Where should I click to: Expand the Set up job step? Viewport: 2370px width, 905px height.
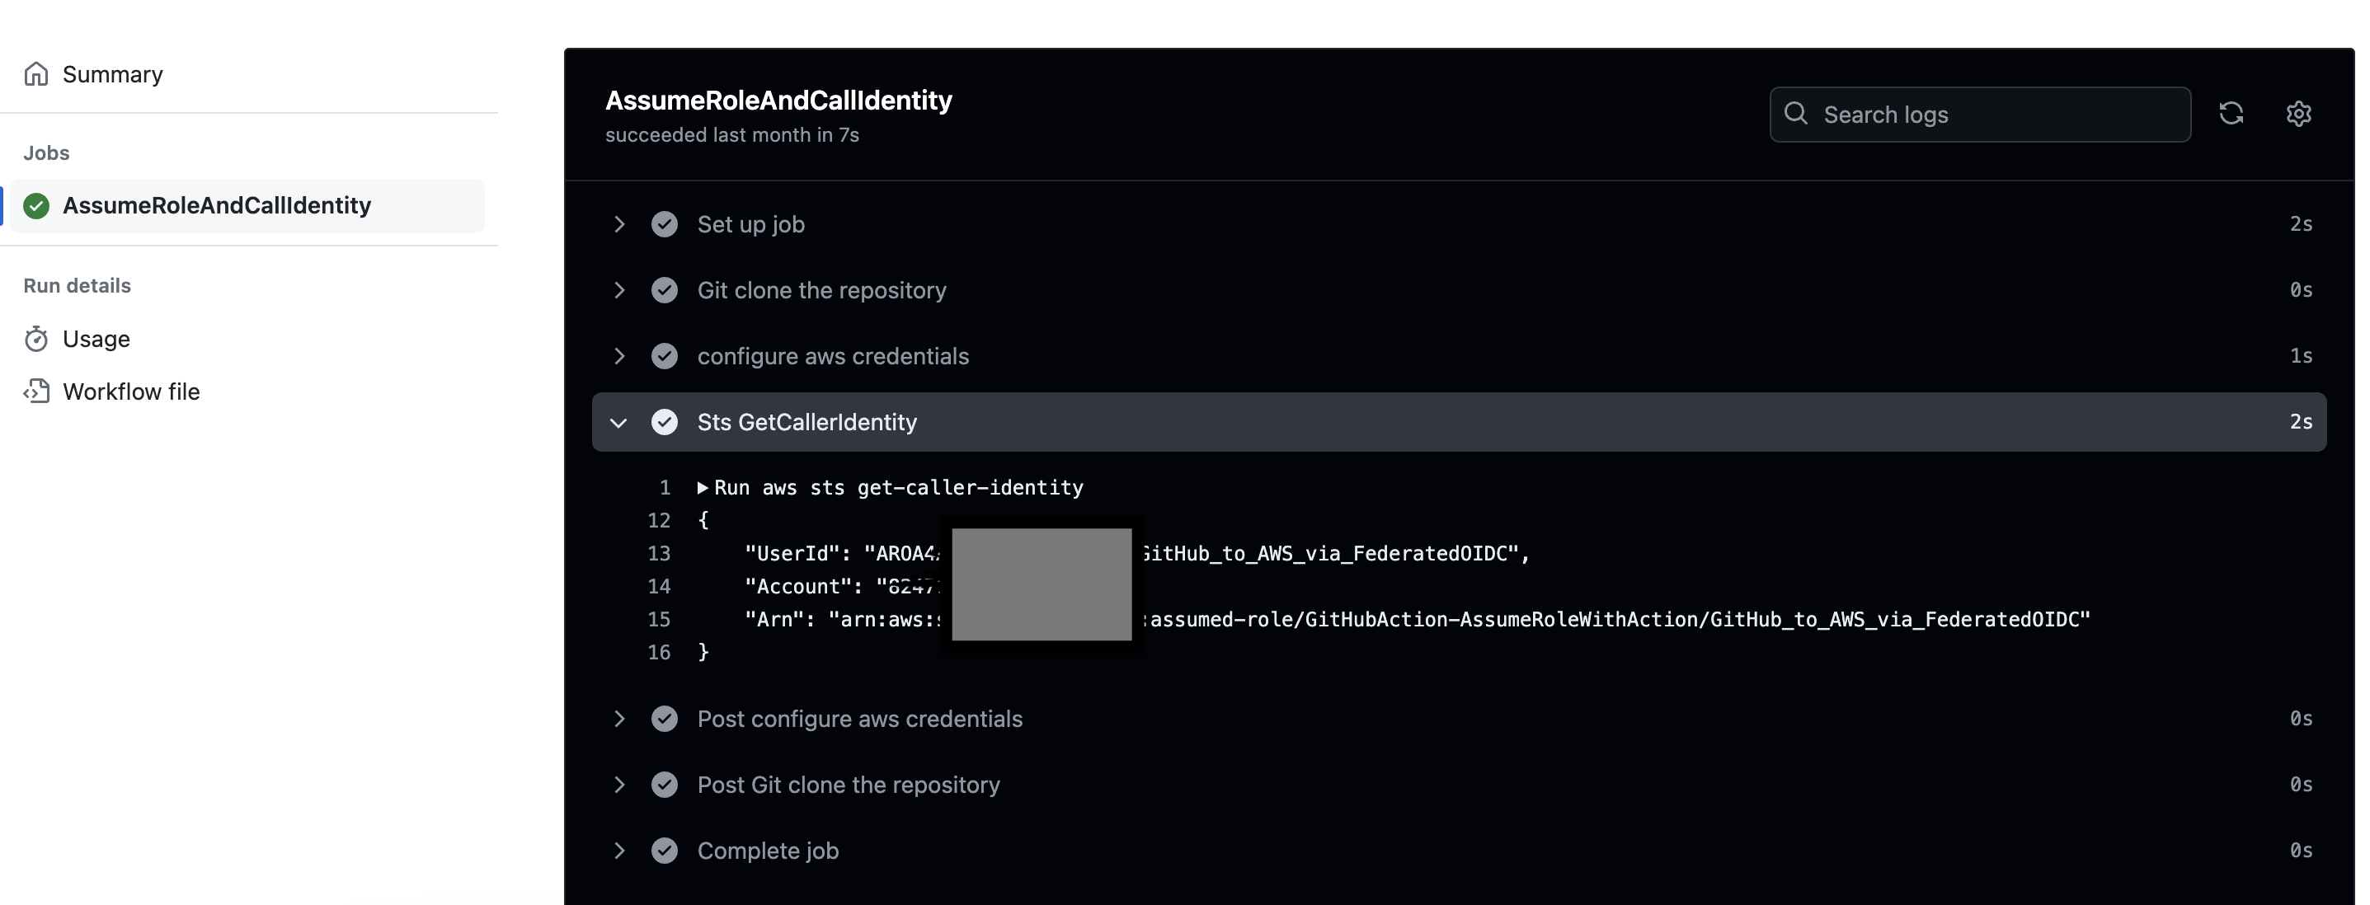[x=618, y=223]
